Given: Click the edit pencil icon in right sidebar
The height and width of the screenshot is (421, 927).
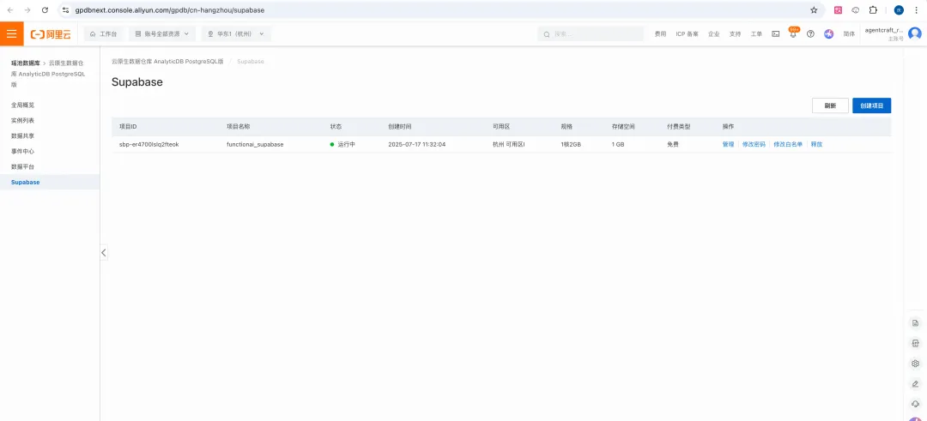Looking at the screenshot, I should (x=915, y=384).
